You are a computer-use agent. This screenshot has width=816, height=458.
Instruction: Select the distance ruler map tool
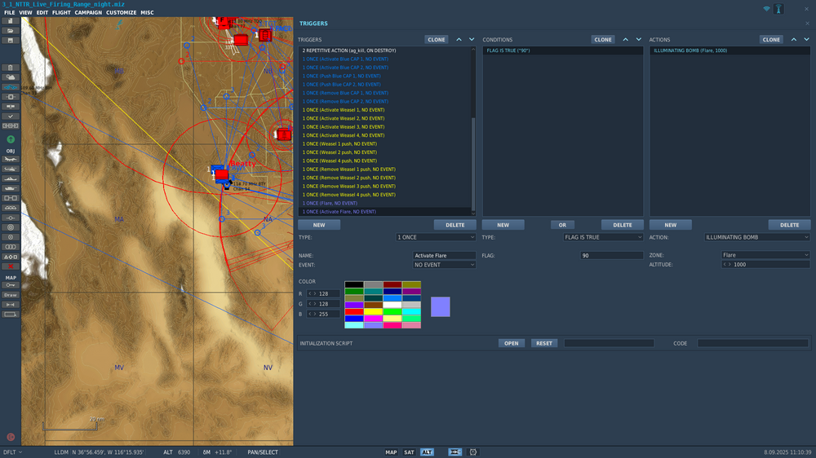pos(11,304)
